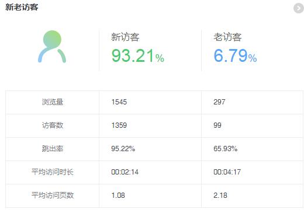Click the 跳出率 row label
Image resolution: width=304 pixels, height=213 pixels.
(x=53, y=149)
